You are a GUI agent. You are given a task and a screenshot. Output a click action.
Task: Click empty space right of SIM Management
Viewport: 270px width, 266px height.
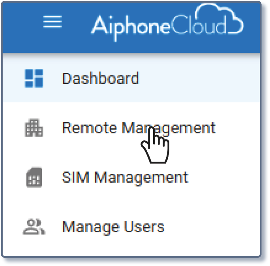click(x=225, y=178)
